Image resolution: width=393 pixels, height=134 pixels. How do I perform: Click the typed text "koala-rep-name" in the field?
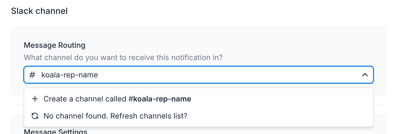(70, 75)
